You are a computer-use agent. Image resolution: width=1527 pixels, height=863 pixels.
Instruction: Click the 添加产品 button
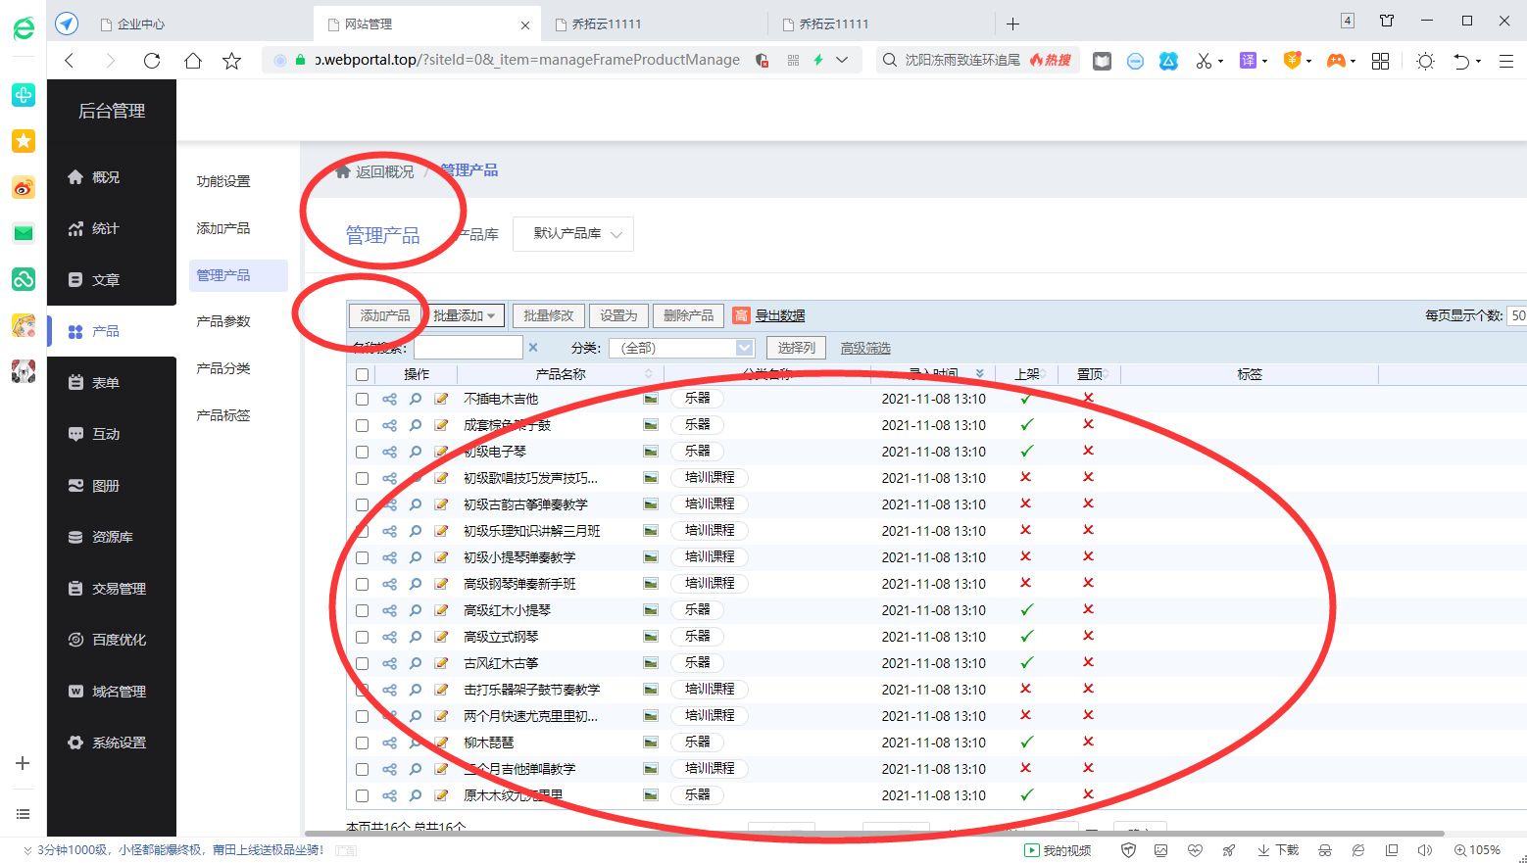pyautogui.click(x=384, y=315)
